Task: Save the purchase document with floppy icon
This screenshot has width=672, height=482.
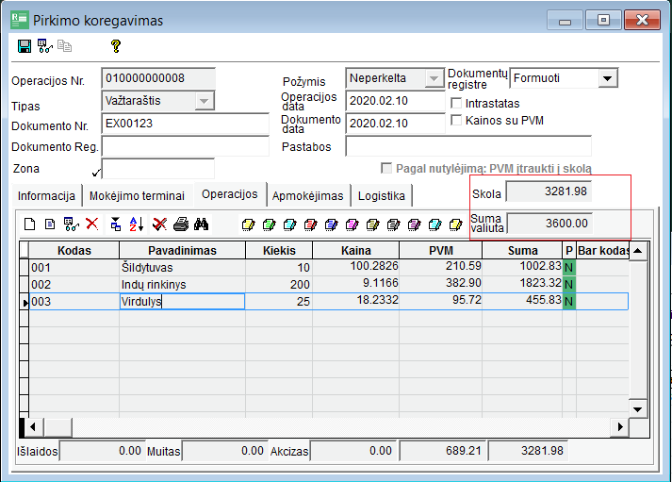Action: pos(24,46)
